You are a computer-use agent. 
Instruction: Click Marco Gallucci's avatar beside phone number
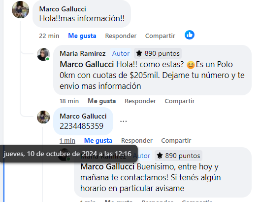point(43,117)
